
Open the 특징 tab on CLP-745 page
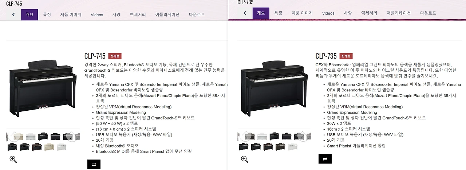(x=47, y=15)
